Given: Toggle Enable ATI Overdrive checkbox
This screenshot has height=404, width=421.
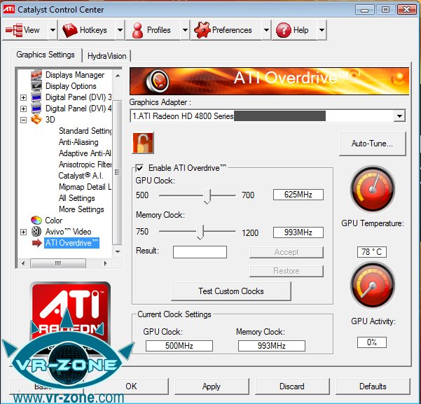Looking at the screenshot, I should [139, 168].
